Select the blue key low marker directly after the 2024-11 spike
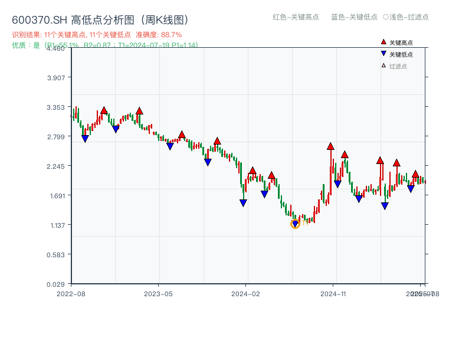The image size is (472, 354). [x=337, y=184]
